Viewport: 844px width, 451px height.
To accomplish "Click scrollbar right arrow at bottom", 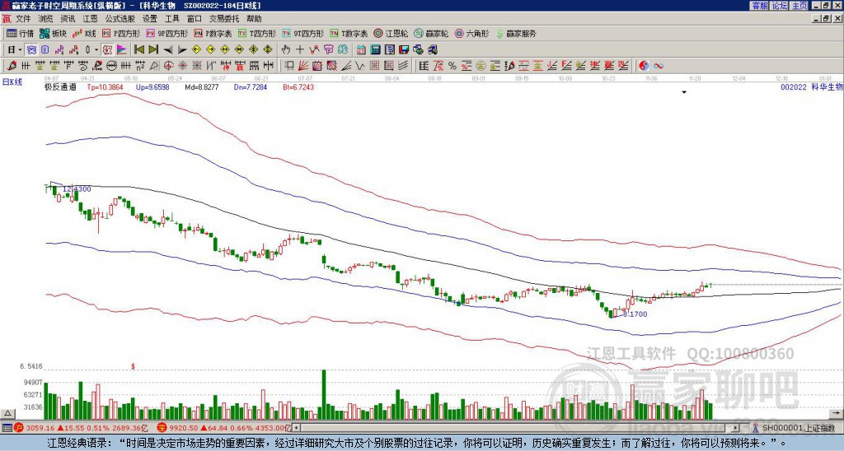I will [735, 428].
